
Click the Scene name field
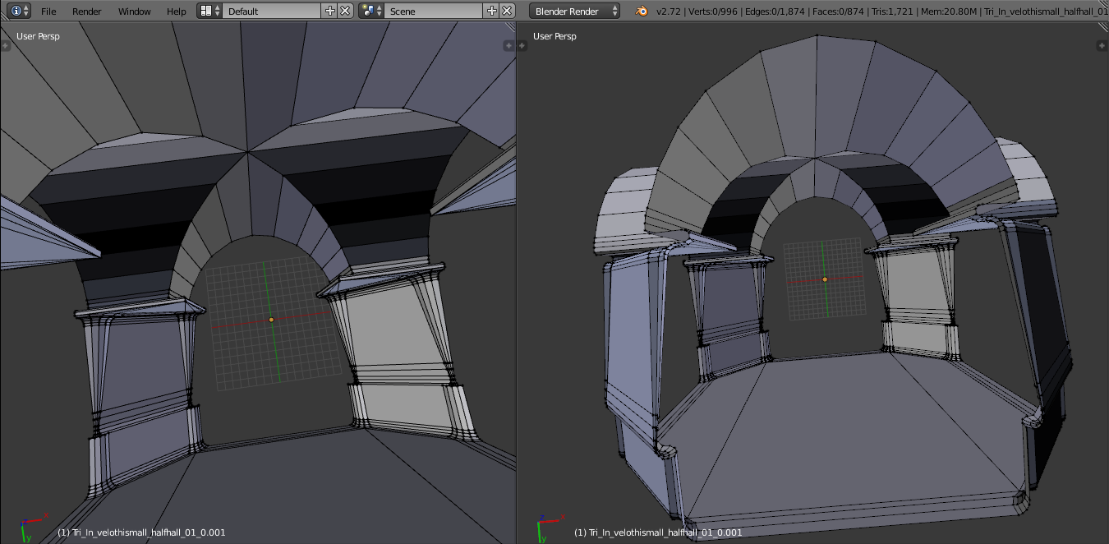(x=434, y=11)
